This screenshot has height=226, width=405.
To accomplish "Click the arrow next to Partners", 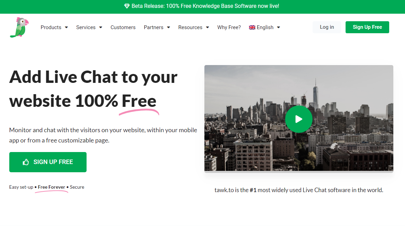I will tap(169, 27).
